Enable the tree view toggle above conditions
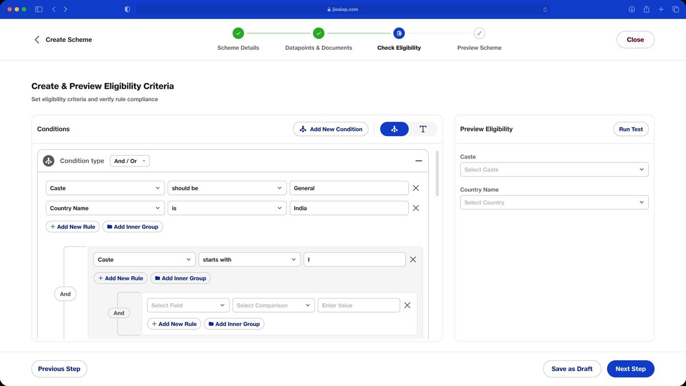The image size is (686, 386). pyautogui.click(x=394, y=129)
